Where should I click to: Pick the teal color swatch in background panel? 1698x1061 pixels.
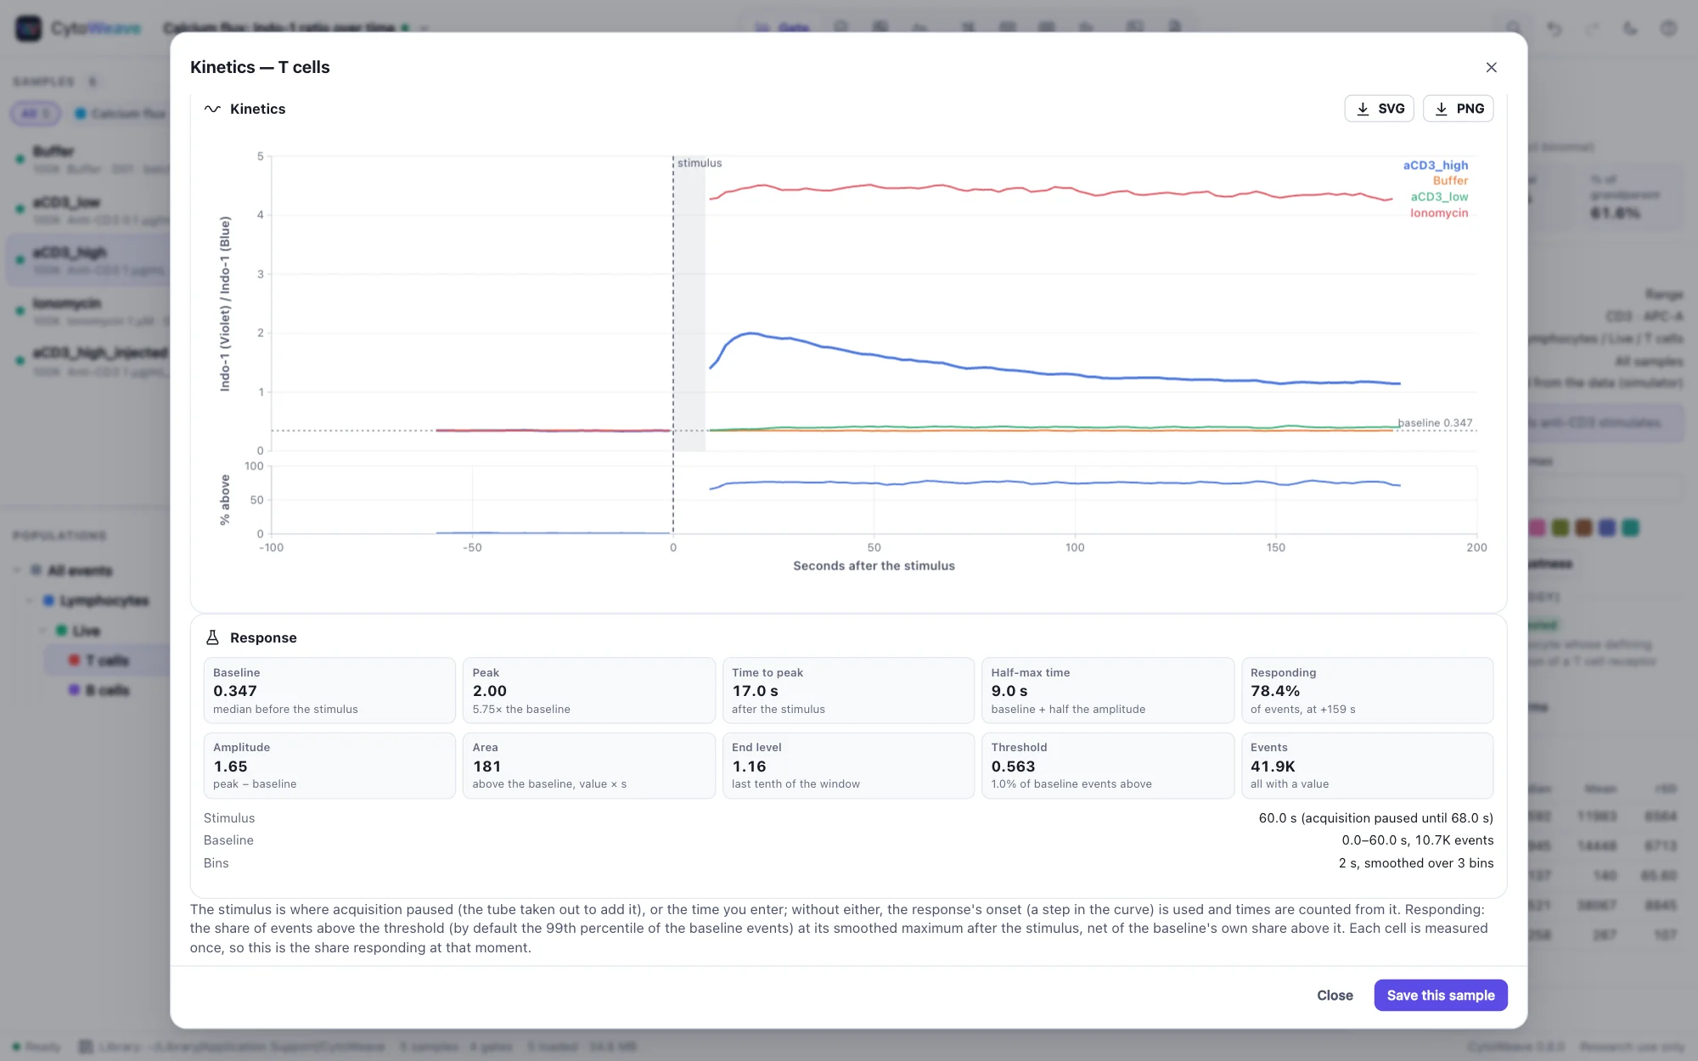(x=1630, y=527)
